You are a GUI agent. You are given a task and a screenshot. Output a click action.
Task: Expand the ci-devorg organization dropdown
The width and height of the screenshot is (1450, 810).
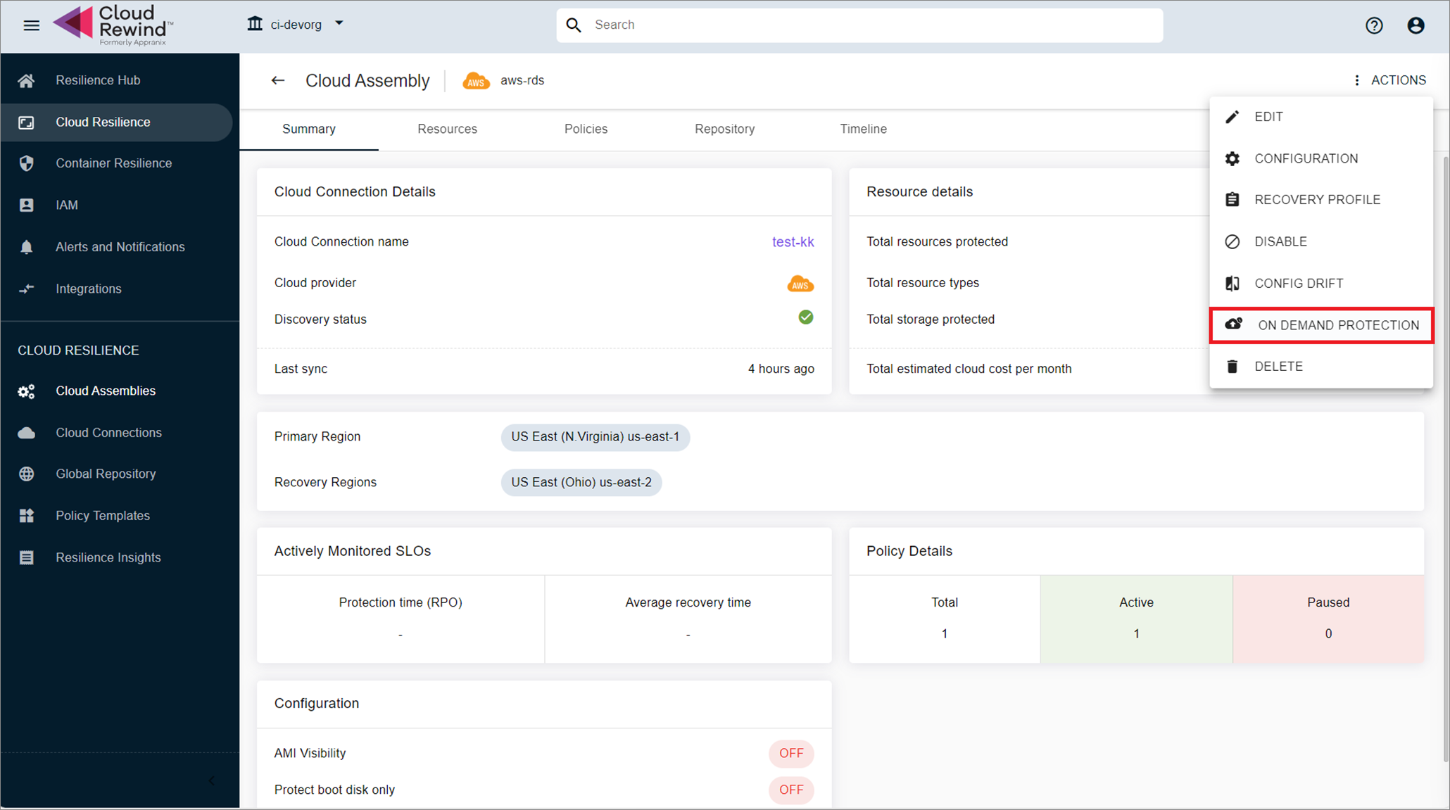[x=339, y=23]
